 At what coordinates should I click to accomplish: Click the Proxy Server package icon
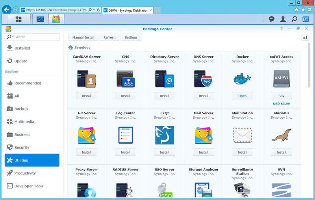pos(87,190)
